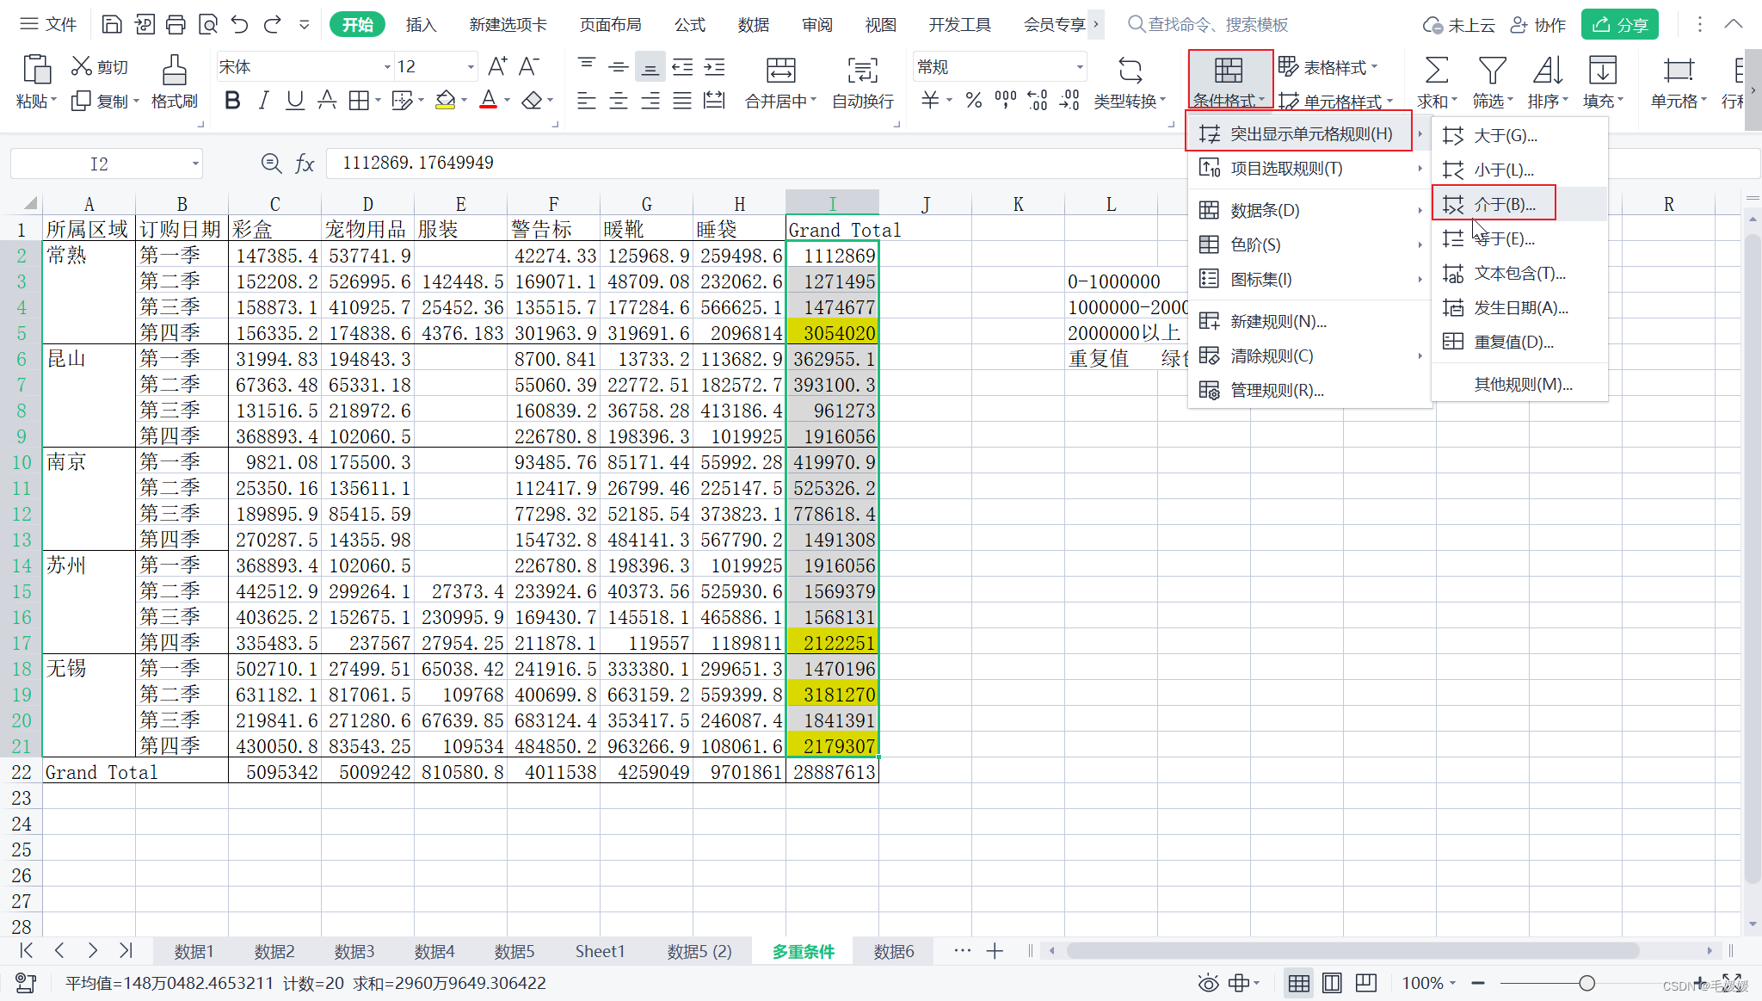Toggle bold formatting

point(231,101)
